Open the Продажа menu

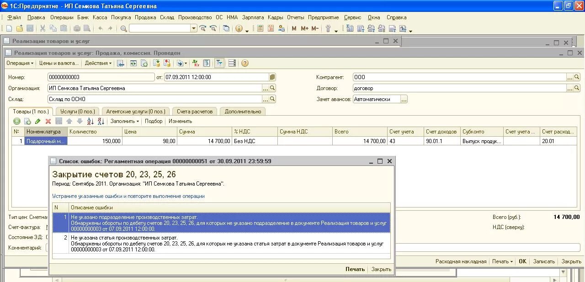pos(145,17)
